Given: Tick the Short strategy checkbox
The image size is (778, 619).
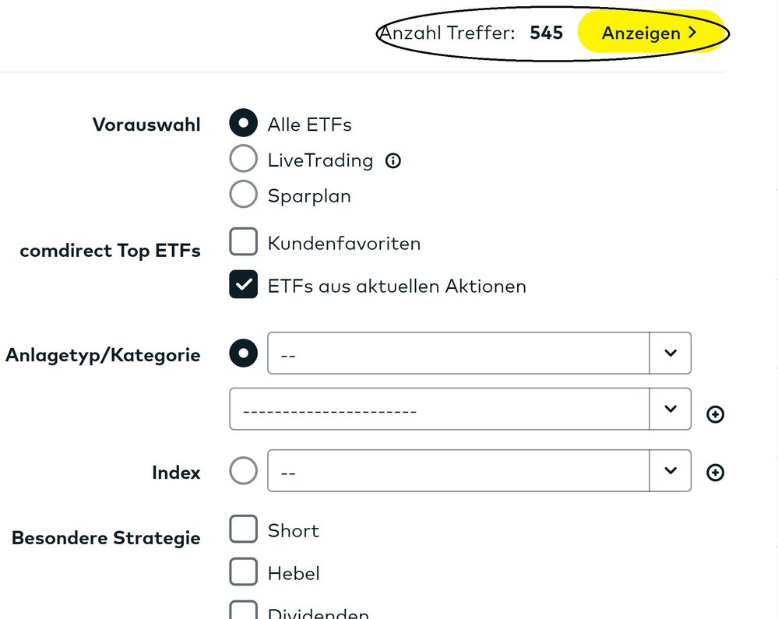Looking at the screenshot, I should [243, 529].
